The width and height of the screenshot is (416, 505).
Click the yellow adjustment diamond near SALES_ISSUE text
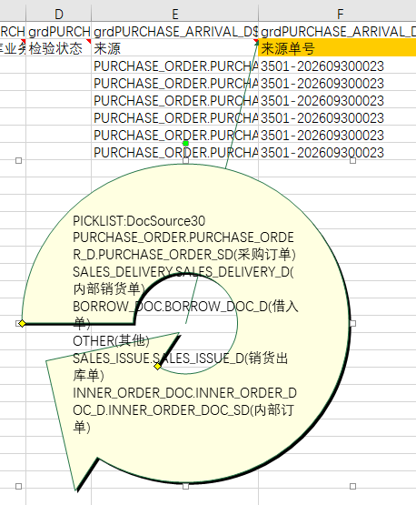tap(157, 366)
